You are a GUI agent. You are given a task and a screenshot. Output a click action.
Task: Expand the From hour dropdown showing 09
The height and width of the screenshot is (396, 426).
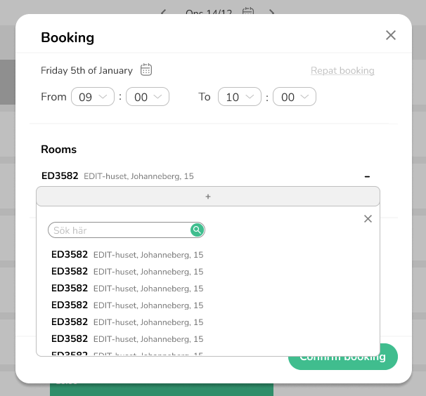(93, 97)
